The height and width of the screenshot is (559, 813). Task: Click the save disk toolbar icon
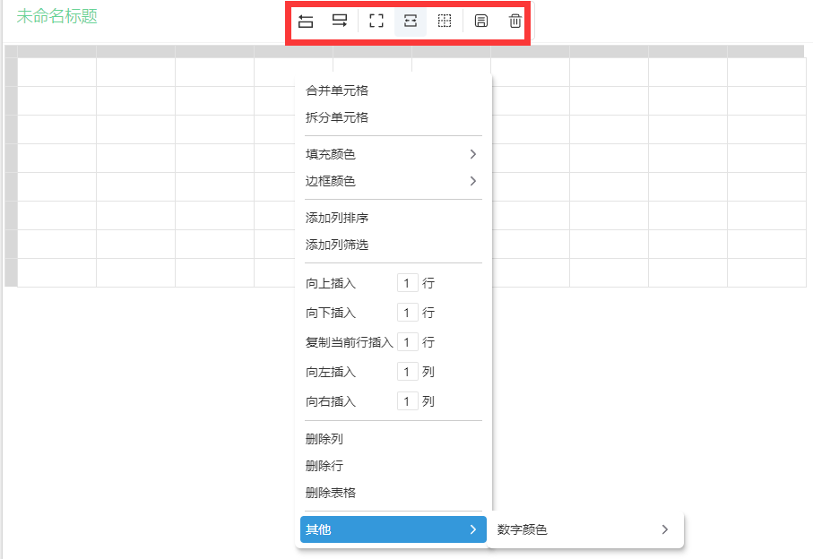(x=481, y=21)
